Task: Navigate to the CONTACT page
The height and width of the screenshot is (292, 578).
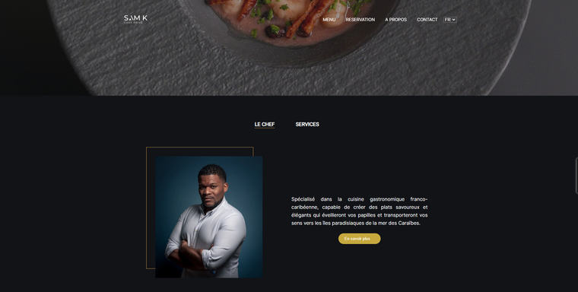Action: click(x=427, y=20)
